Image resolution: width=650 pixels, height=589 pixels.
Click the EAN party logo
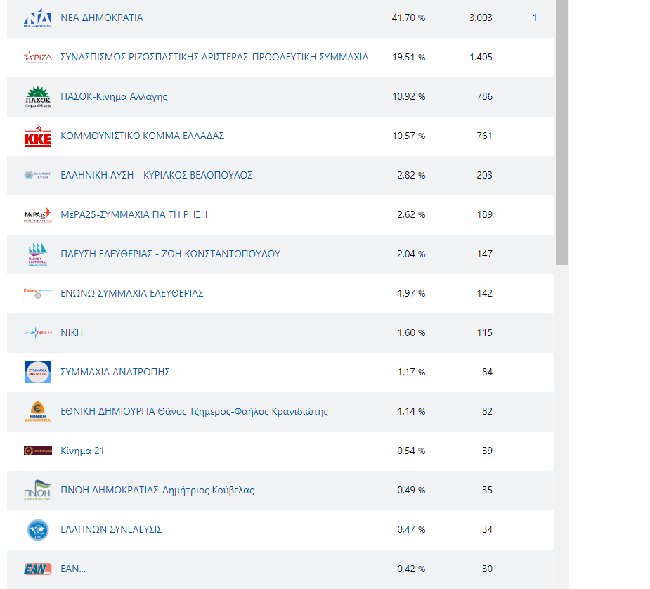point(37,569)
